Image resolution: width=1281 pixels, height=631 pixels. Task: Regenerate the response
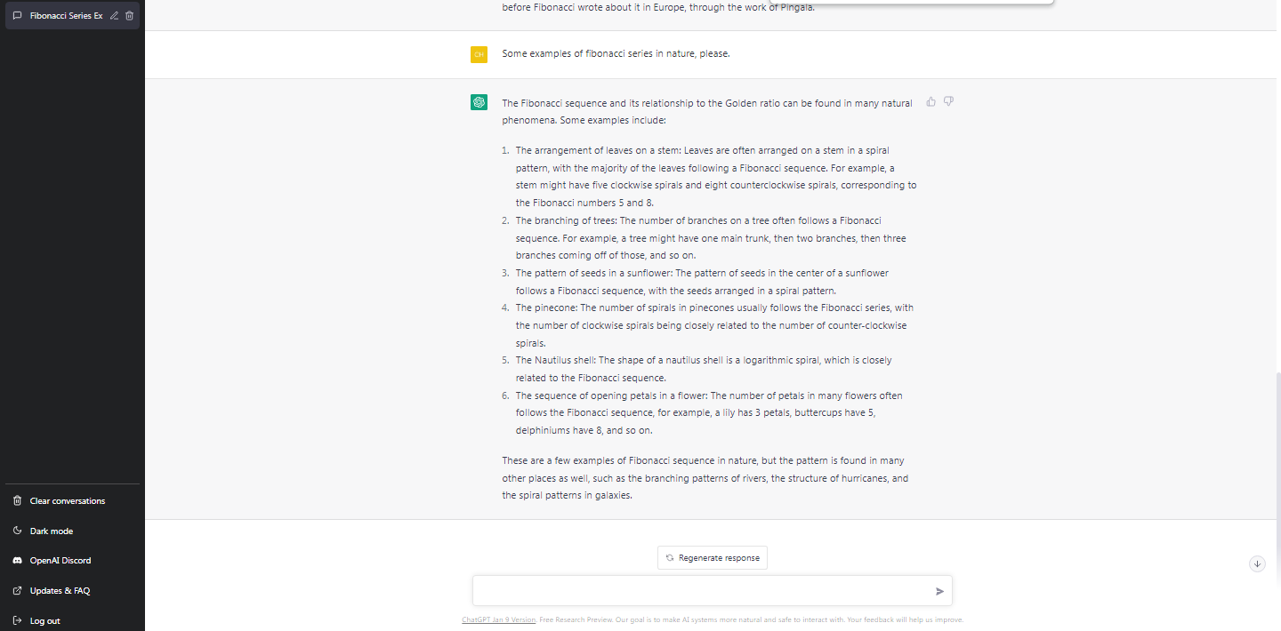pos(712,557)
